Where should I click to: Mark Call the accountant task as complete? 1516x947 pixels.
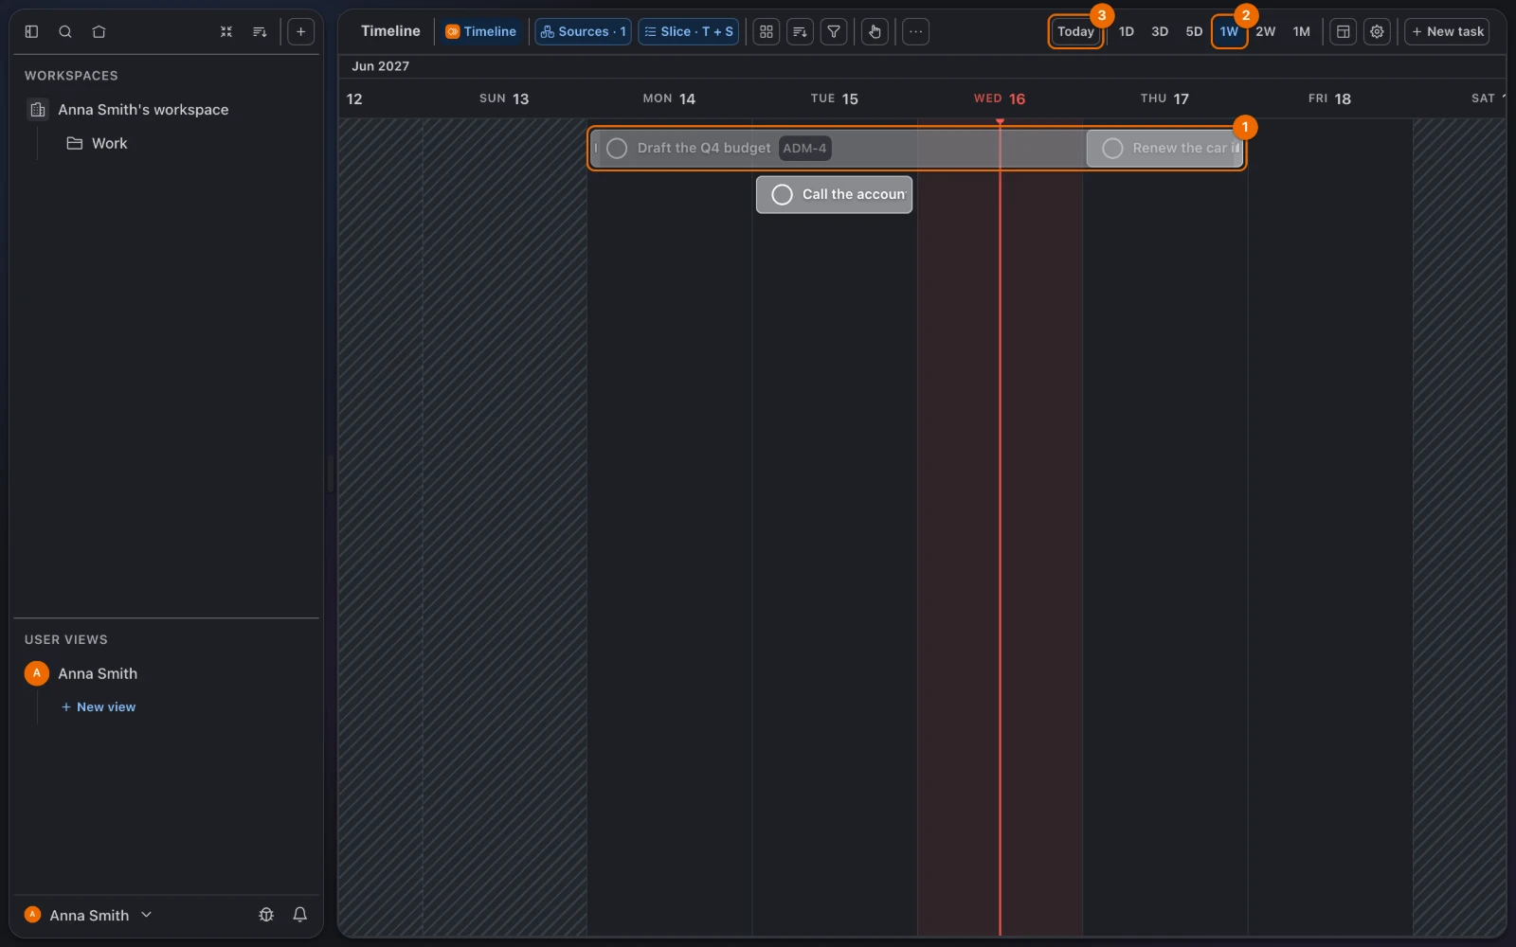tap(782, 194)
